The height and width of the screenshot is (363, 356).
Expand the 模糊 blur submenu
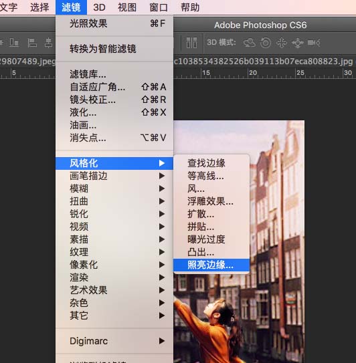tap(114, 189)
